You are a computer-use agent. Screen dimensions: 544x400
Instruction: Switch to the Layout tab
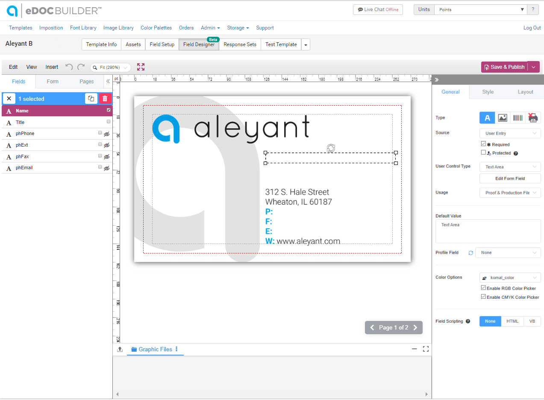[525, 92]
